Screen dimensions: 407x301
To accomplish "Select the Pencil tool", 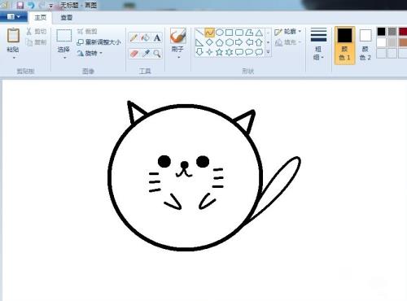I will pos(133,37).
